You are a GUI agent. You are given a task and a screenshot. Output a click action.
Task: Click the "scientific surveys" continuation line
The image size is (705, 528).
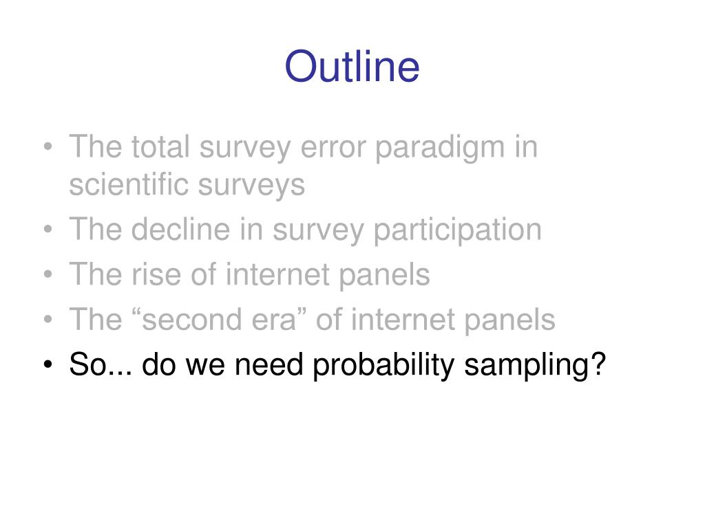coord(187,184)
